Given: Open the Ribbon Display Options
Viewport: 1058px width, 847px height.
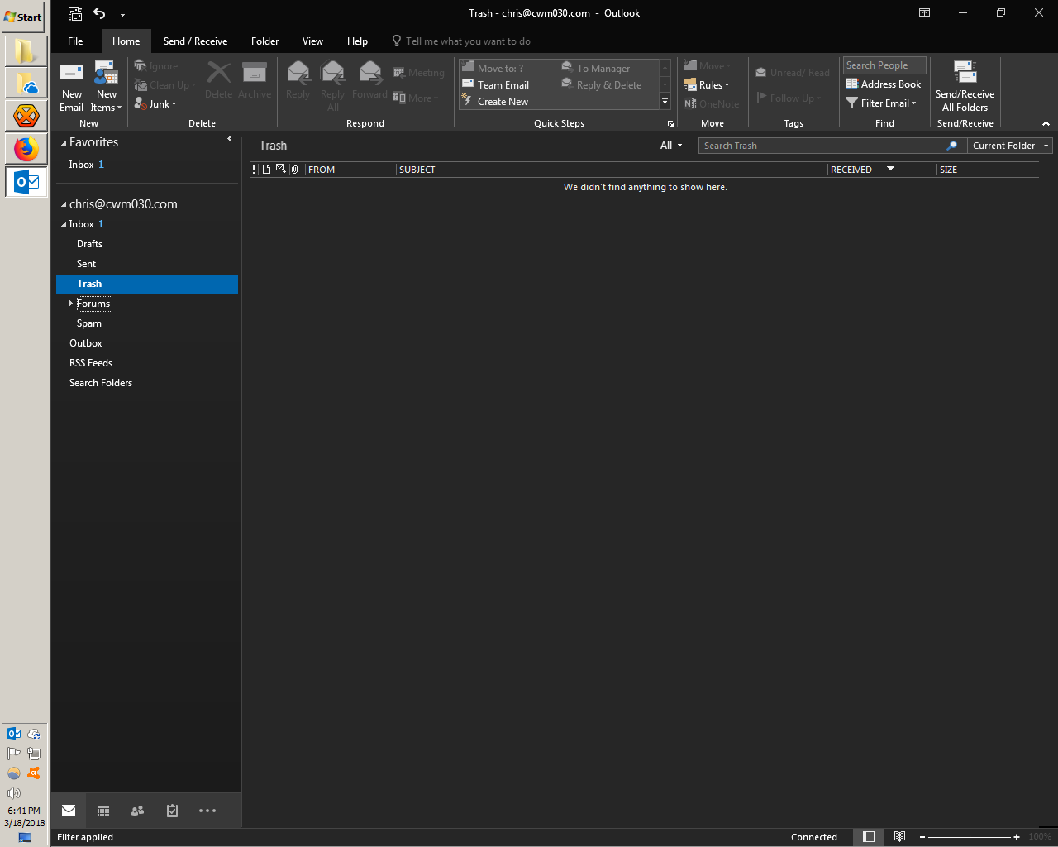Looking at the screenshot, I should (x=925, y=12).
